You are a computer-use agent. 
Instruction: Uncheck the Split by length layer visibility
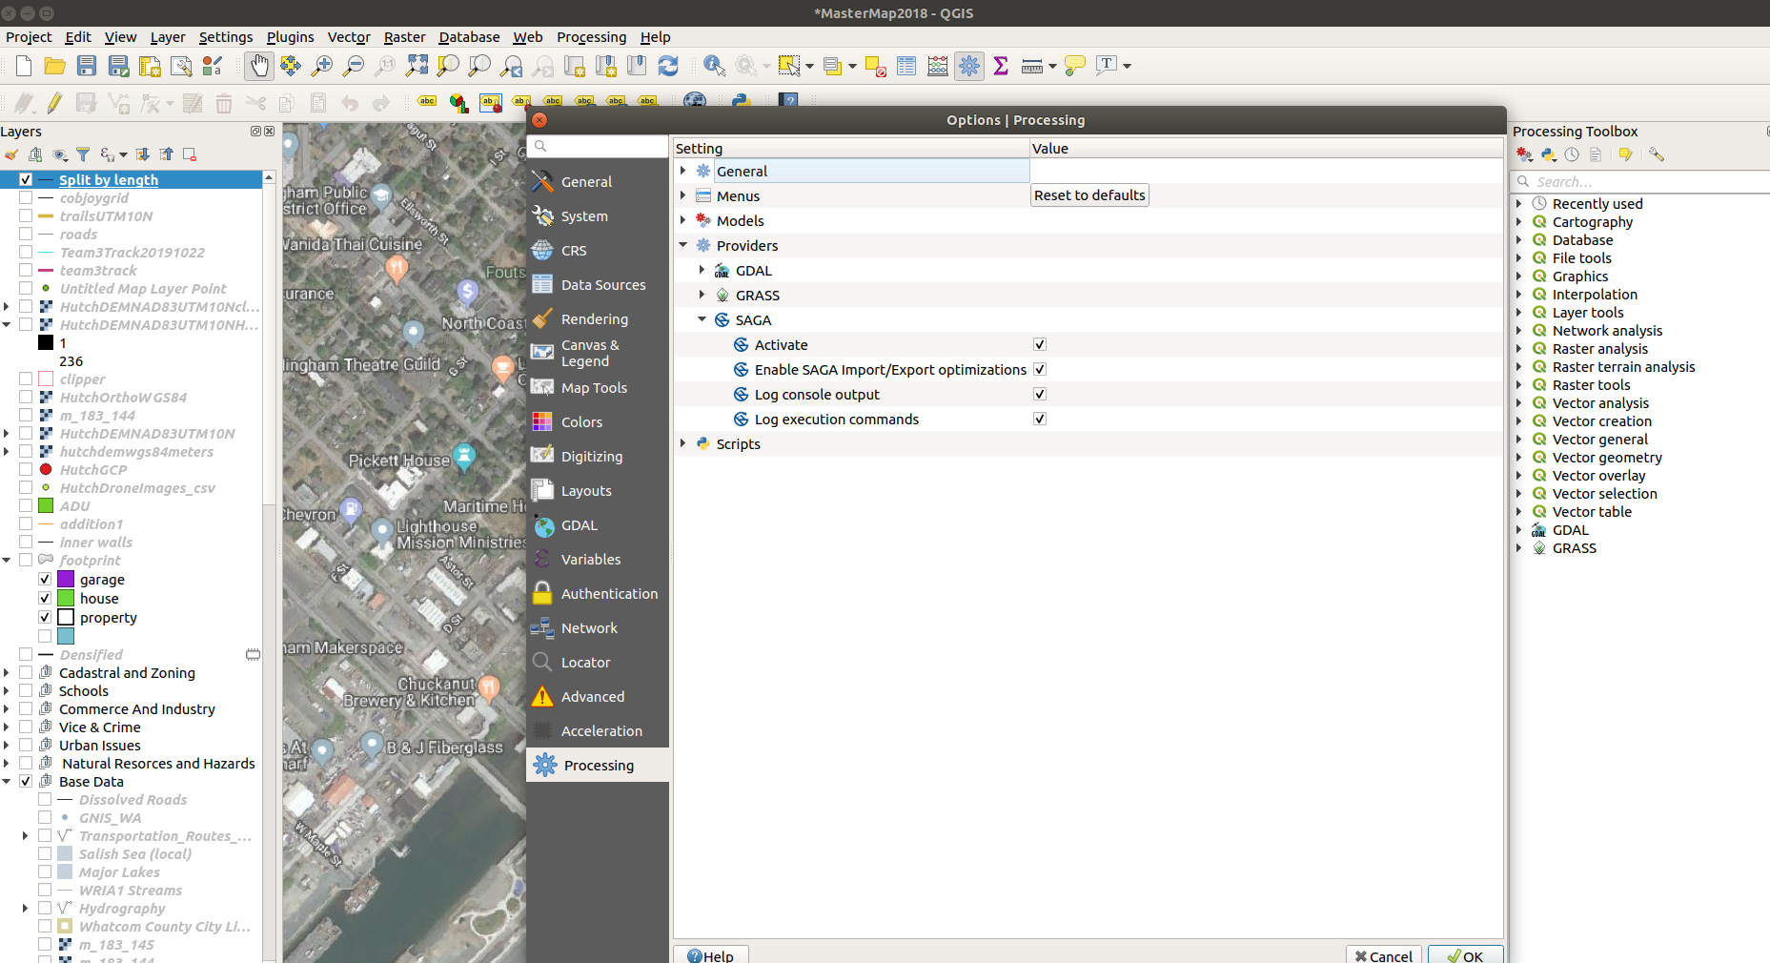26,179
